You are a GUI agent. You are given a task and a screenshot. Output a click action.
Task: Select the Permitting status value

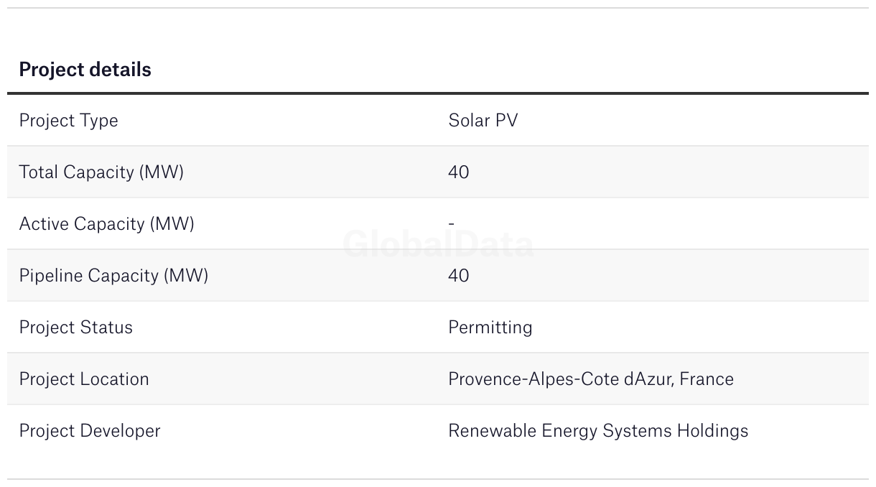coord(490,328)
